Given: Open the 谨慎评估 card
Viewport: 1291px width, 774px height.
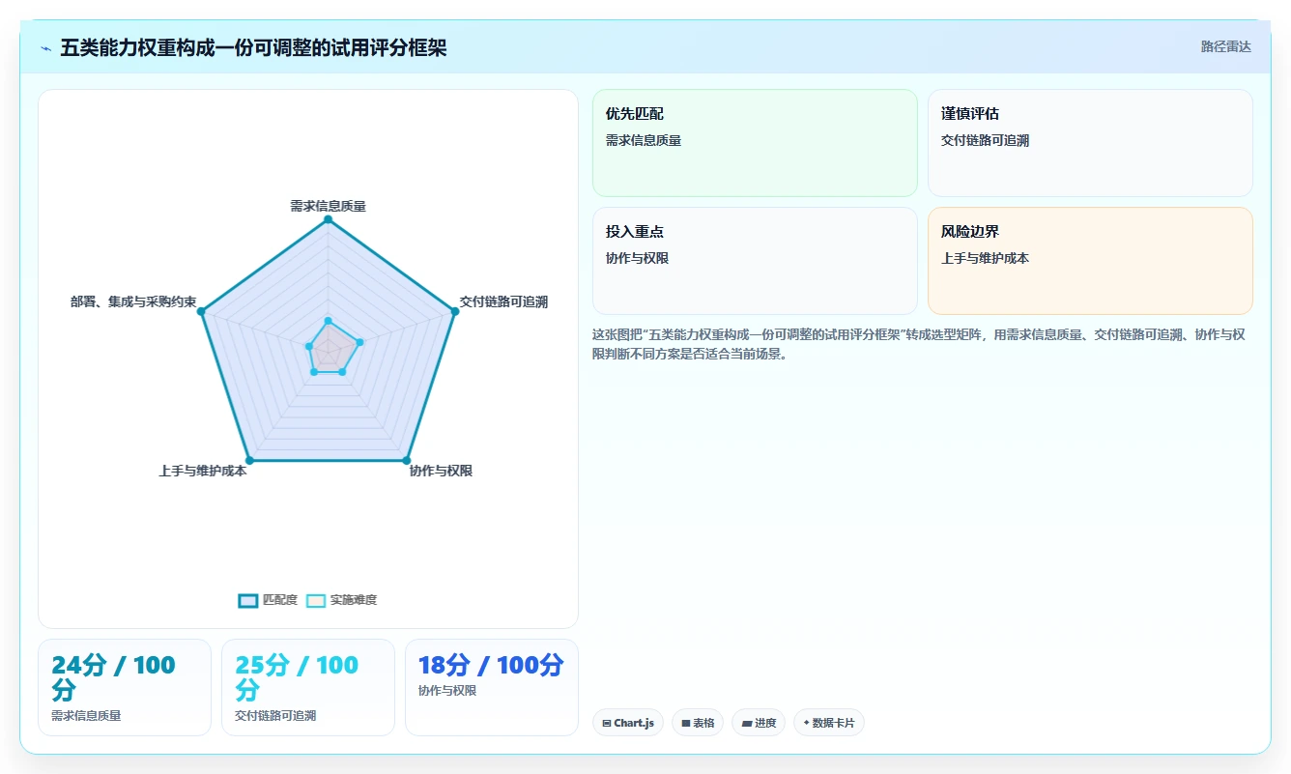Looking at the screenshot, I should (1090, 143).
